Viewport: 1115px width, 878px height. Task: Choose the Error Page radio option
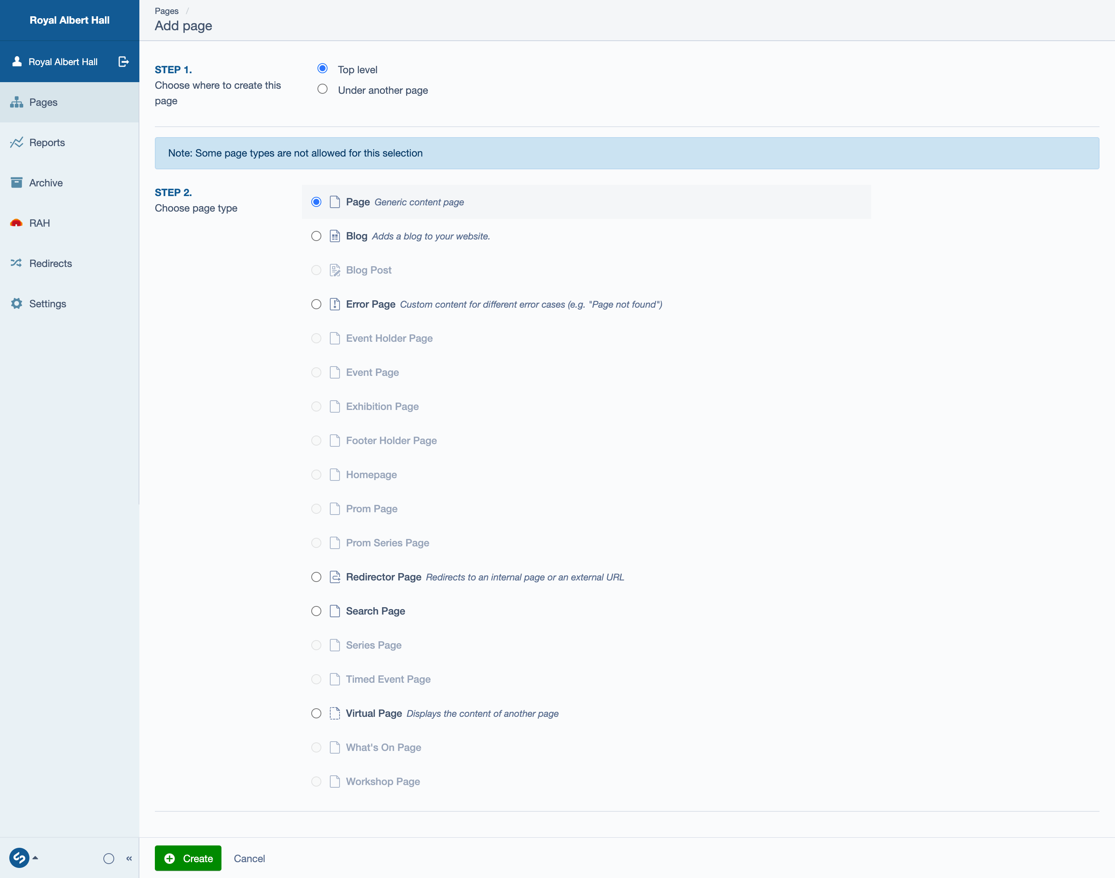click(316, 304)
